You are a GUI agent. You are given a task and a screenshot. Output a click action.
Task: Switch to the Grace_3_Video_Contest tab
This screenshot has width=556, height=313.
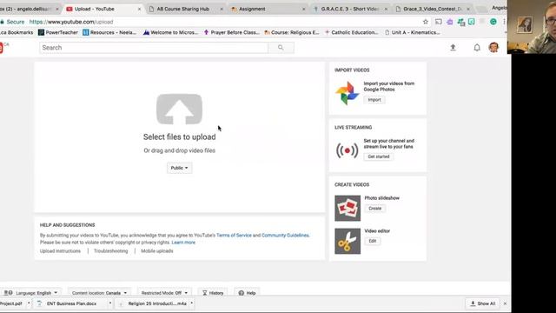433,9
